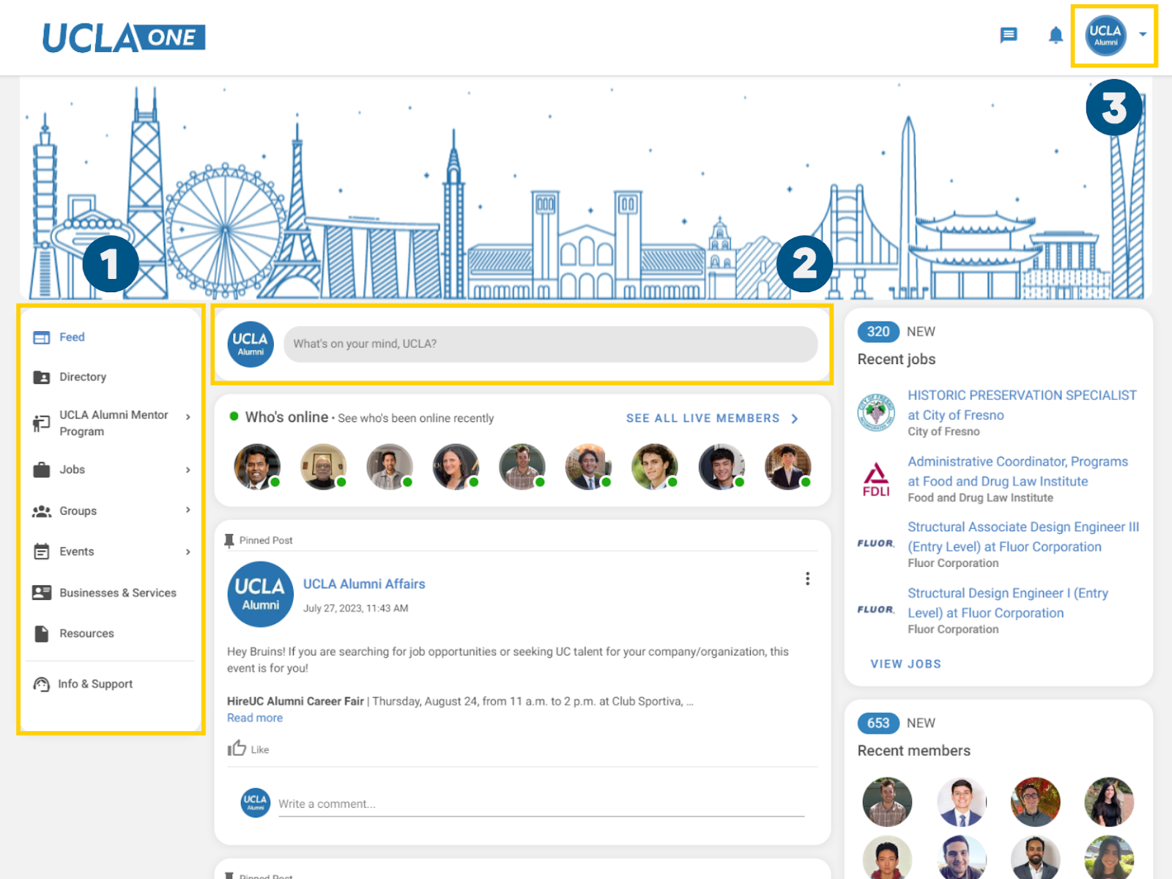Viewport: 1172px width, 879px height.
Task: Click the UCLA ONE logo
Action: point(124,37)
